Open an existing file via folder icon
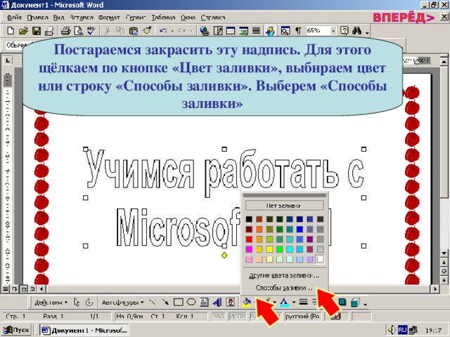This screenshot has width=450, height=337. click(x=23, y=30)
